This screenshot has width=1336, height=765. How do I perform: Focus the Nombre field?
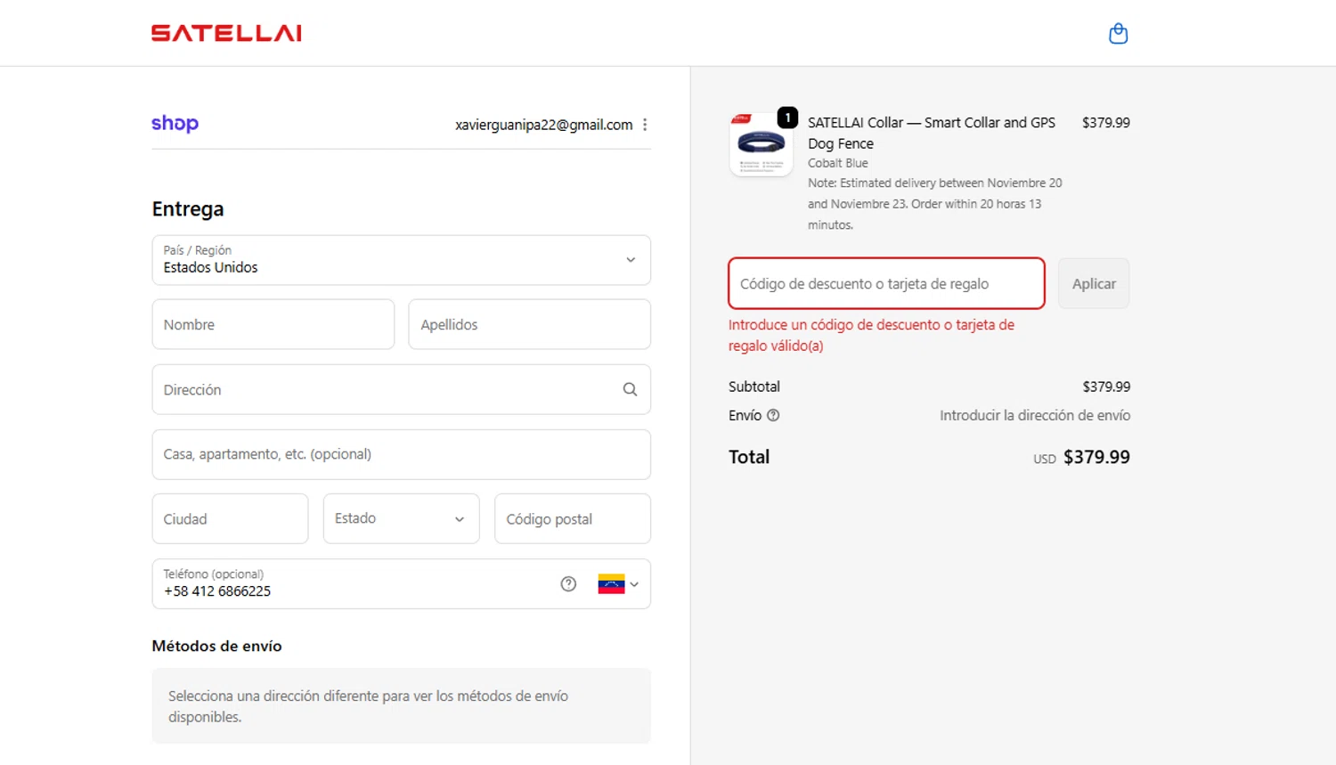point(273,324)
